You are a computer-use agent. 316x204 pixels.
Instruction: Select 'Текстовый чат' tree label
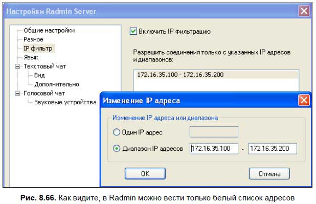[x=44, y=66]
